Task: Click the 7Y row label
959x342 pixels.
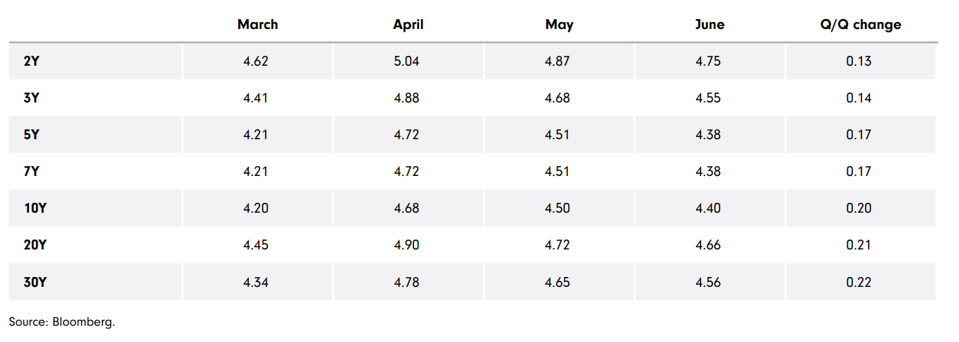Action: click(31, 172)
